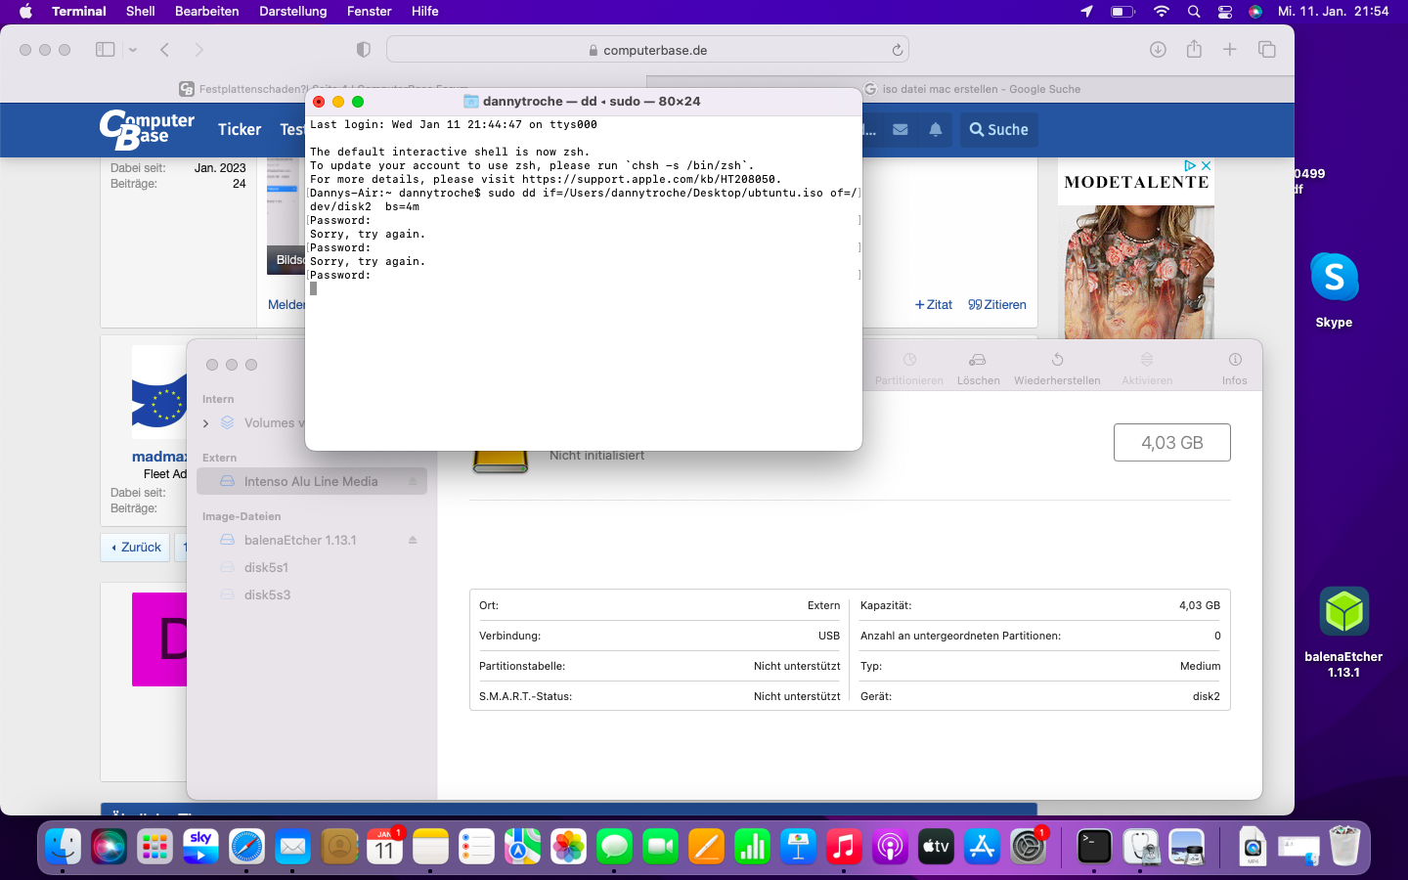Click Löschen in Disk Utility toolbar
Viewport: 1408px width, 880px height.
[978, 370]
